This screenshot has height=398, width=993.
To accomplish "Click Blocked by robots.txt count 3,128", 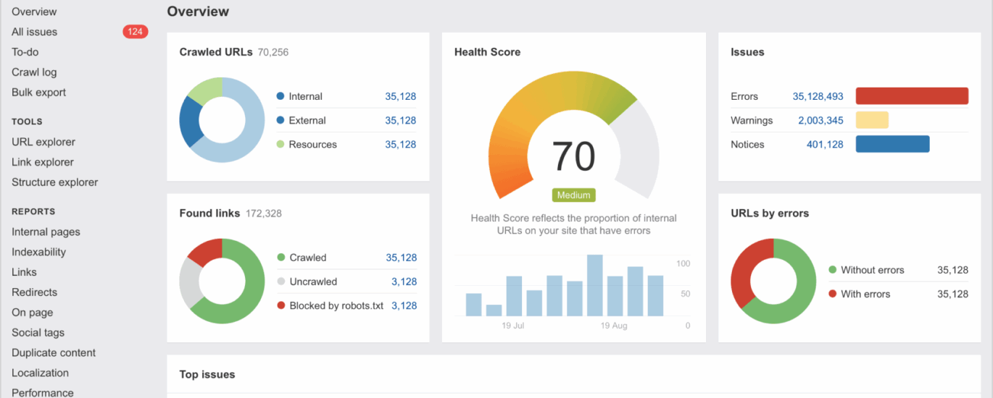I will click(x=404, y=305).
